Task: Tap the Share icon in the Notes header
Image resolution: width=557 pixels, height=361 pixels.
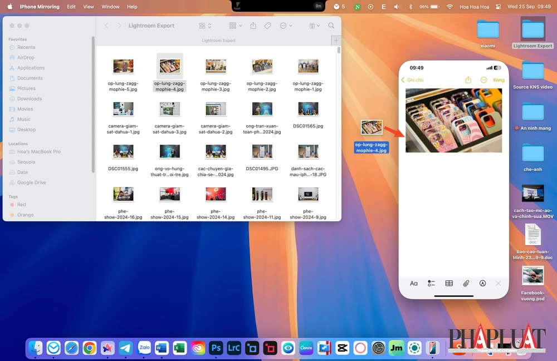Action: coord(468,80)
